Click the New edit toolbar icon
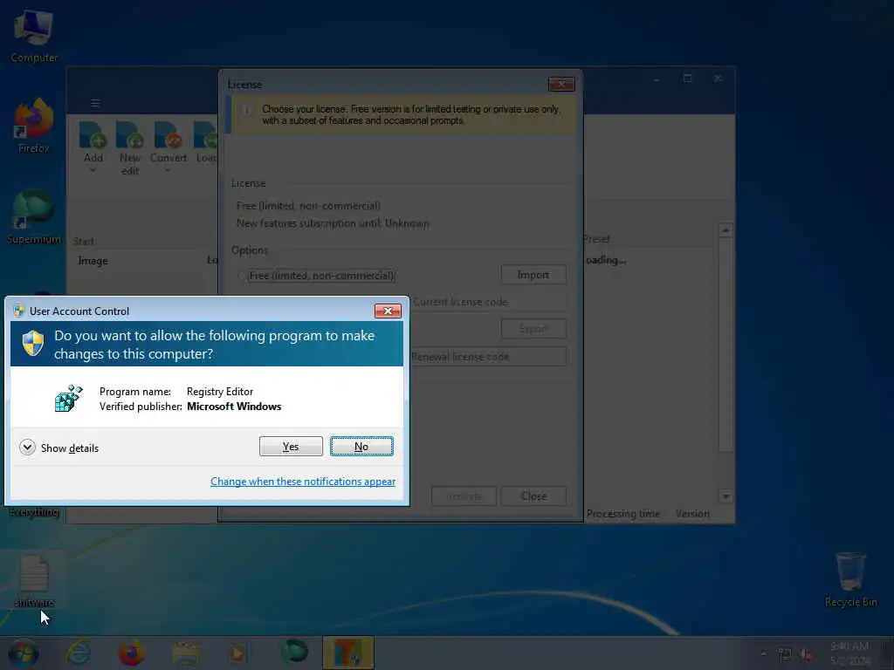This screenshot has height=670, width=894. click(129, 148)
